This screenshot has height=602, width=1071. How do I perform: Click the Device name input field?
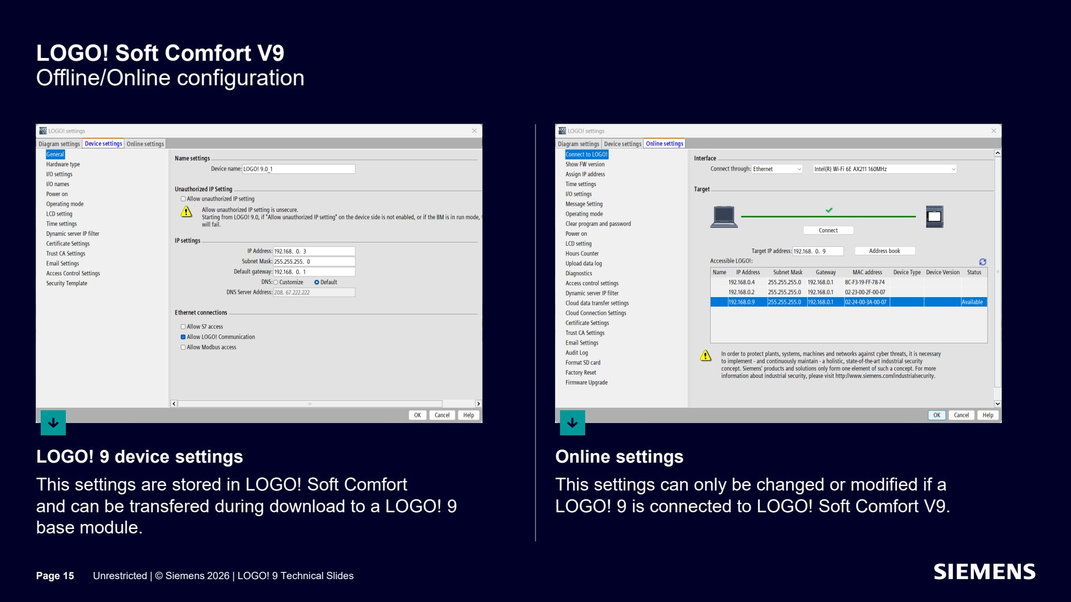298,169
